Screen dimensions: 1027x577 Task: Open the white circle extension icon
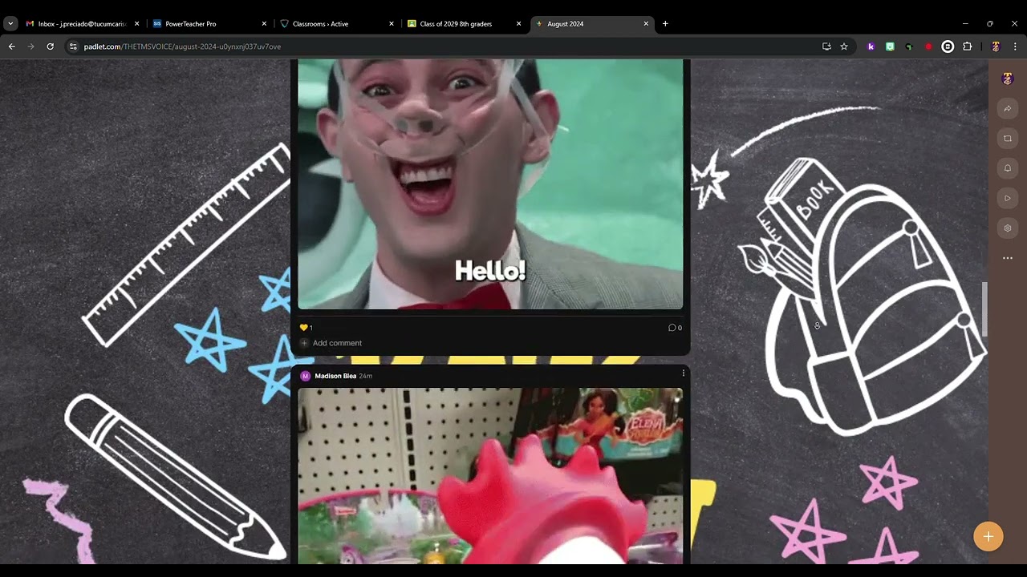pos(948,46)
